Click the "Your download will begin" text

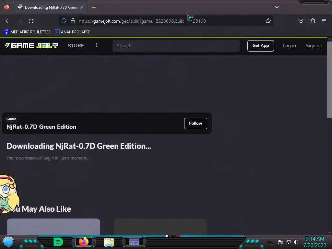click(x=48, y=158)
